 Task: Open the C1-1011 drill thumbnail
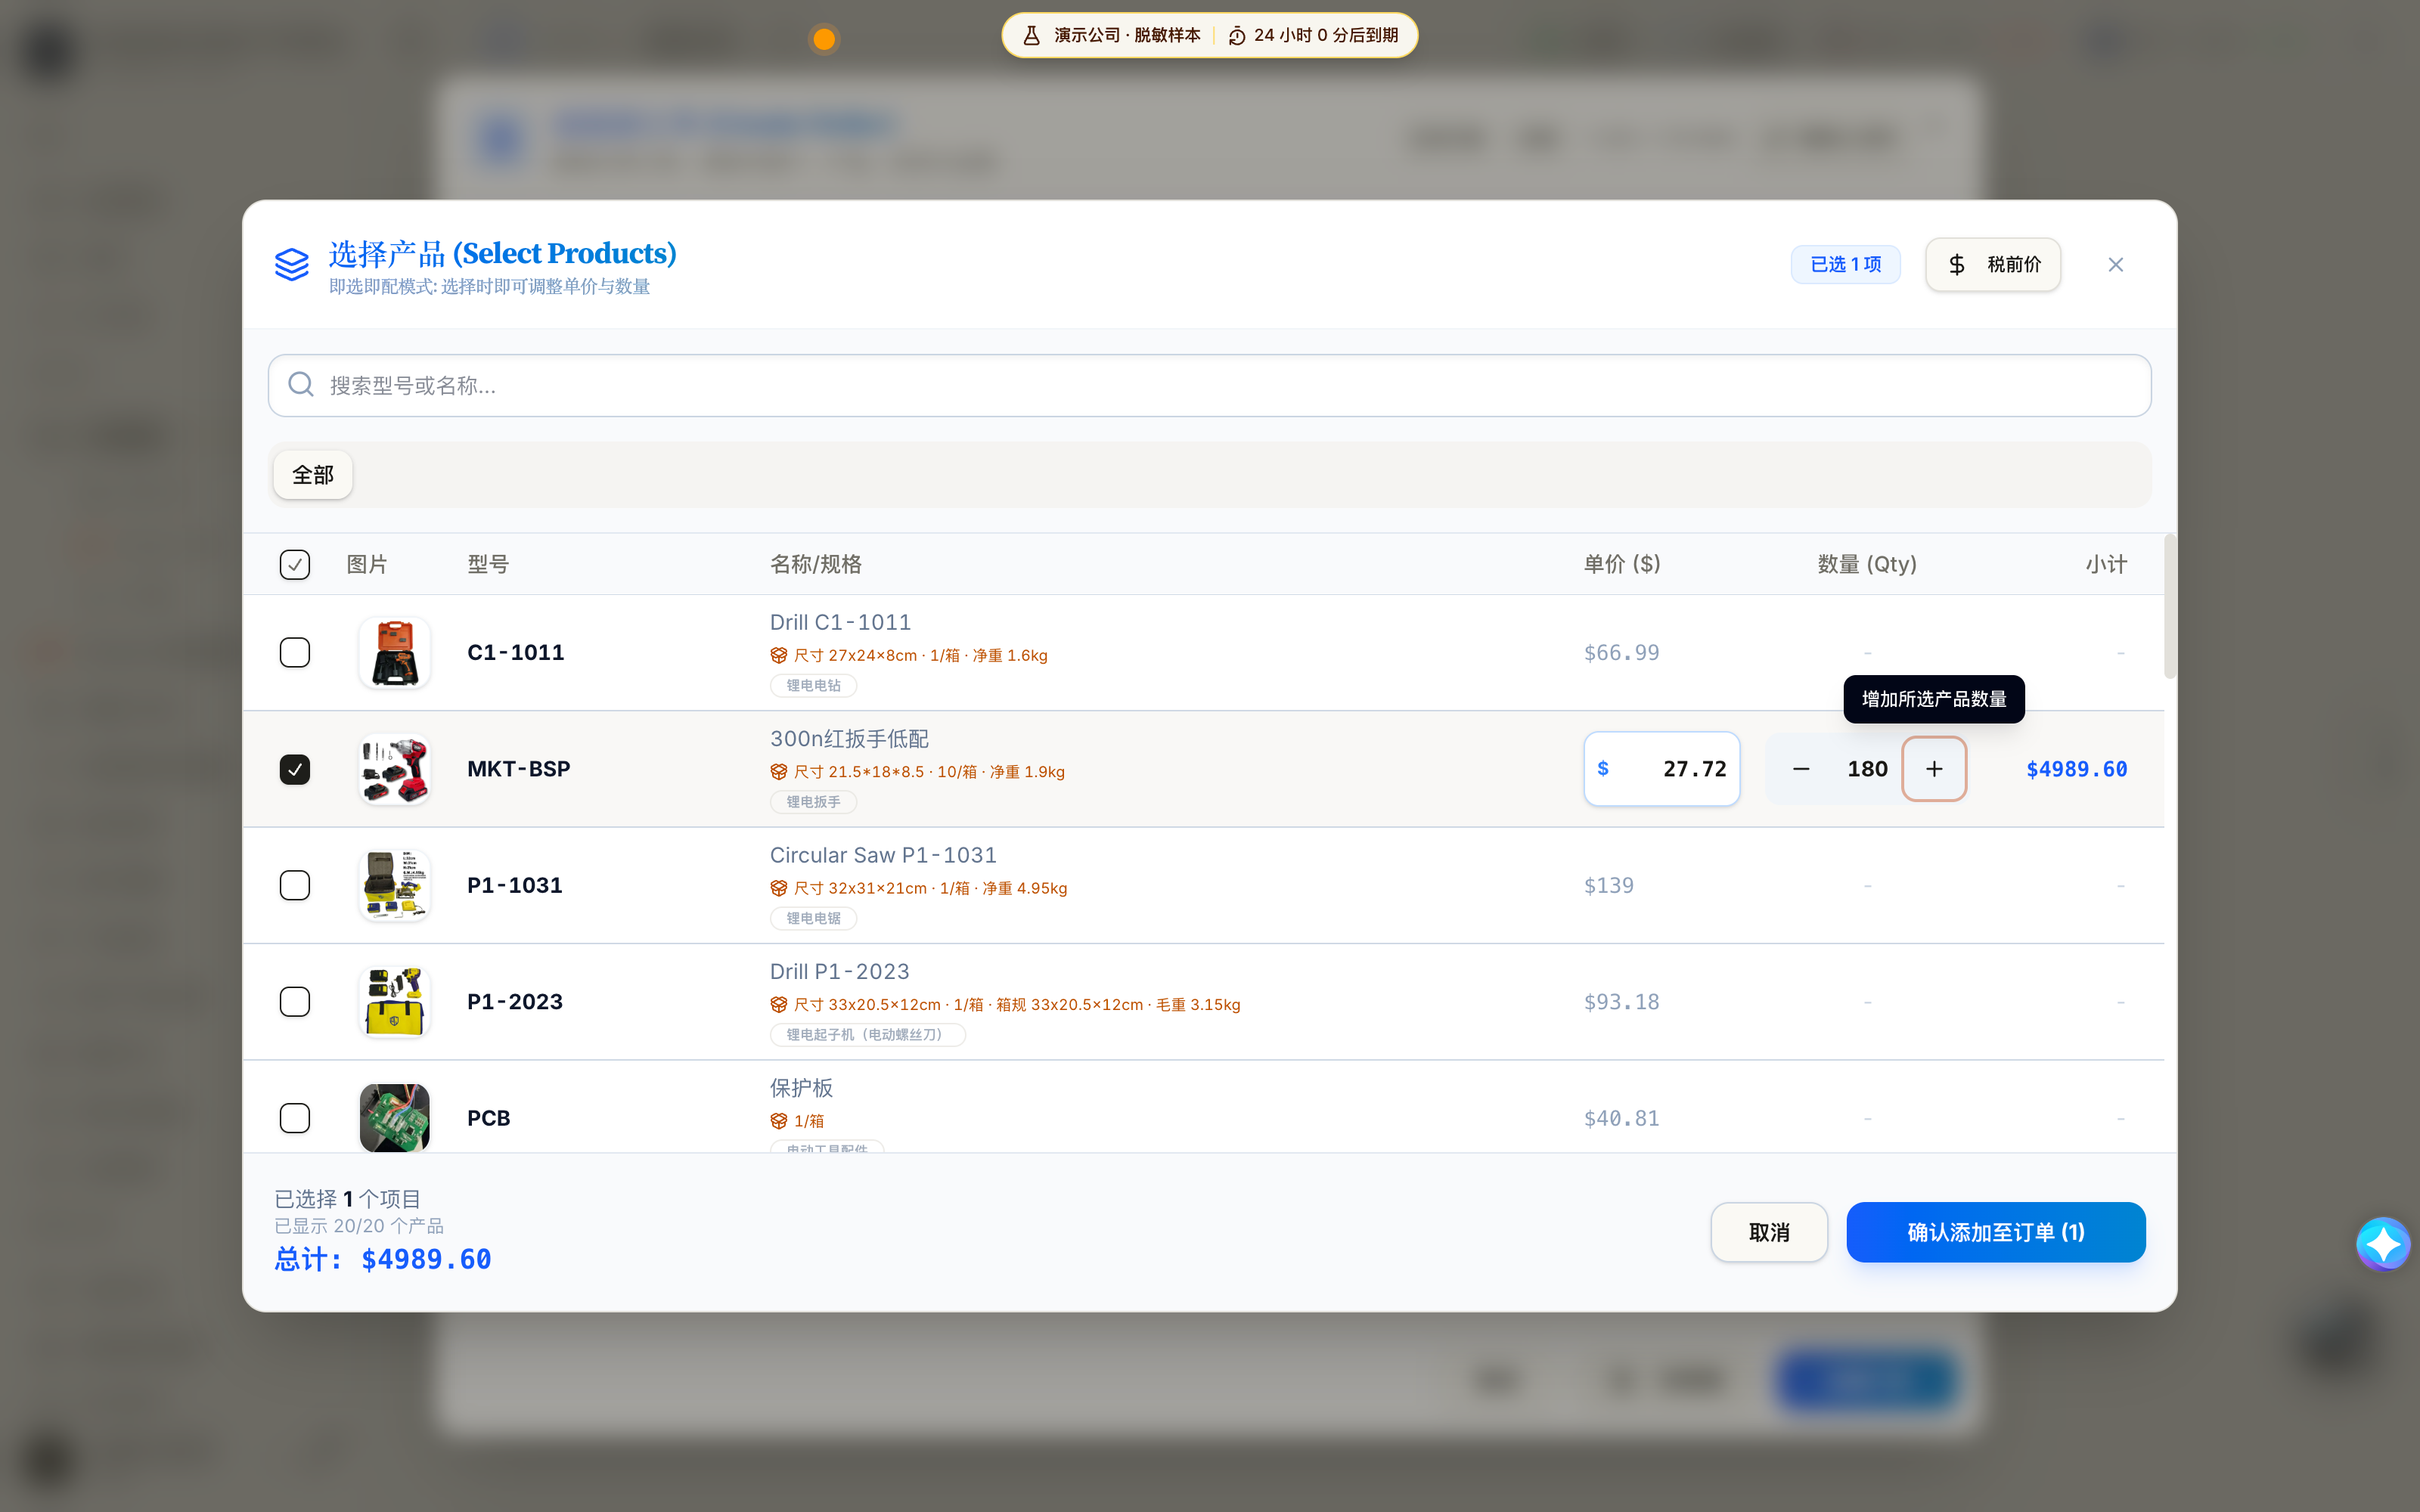click(394, 653)
